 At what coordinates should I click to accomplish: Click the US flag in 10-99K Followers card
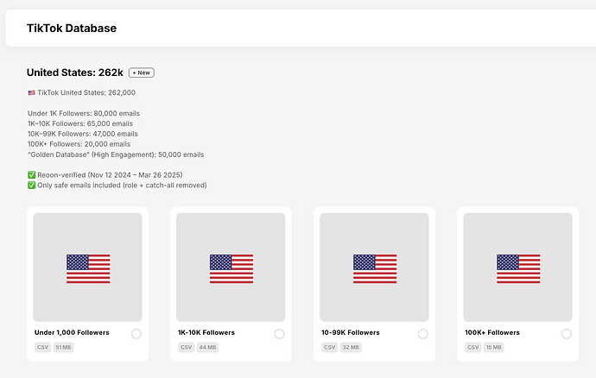(x=375, y=268)
